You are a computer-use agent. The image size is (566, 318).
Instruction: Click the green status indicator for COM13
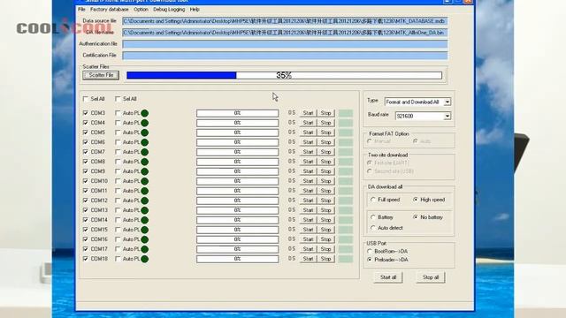[x=145, y=210]
